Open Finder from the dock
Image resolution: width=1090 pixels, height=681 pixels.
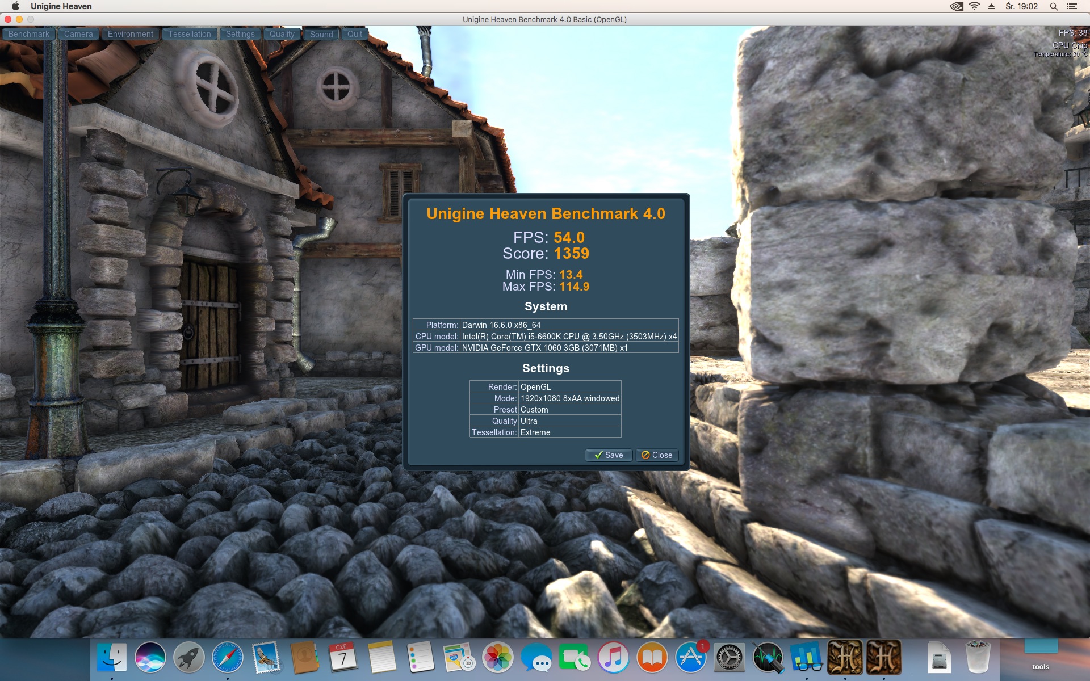click(112, 658)
